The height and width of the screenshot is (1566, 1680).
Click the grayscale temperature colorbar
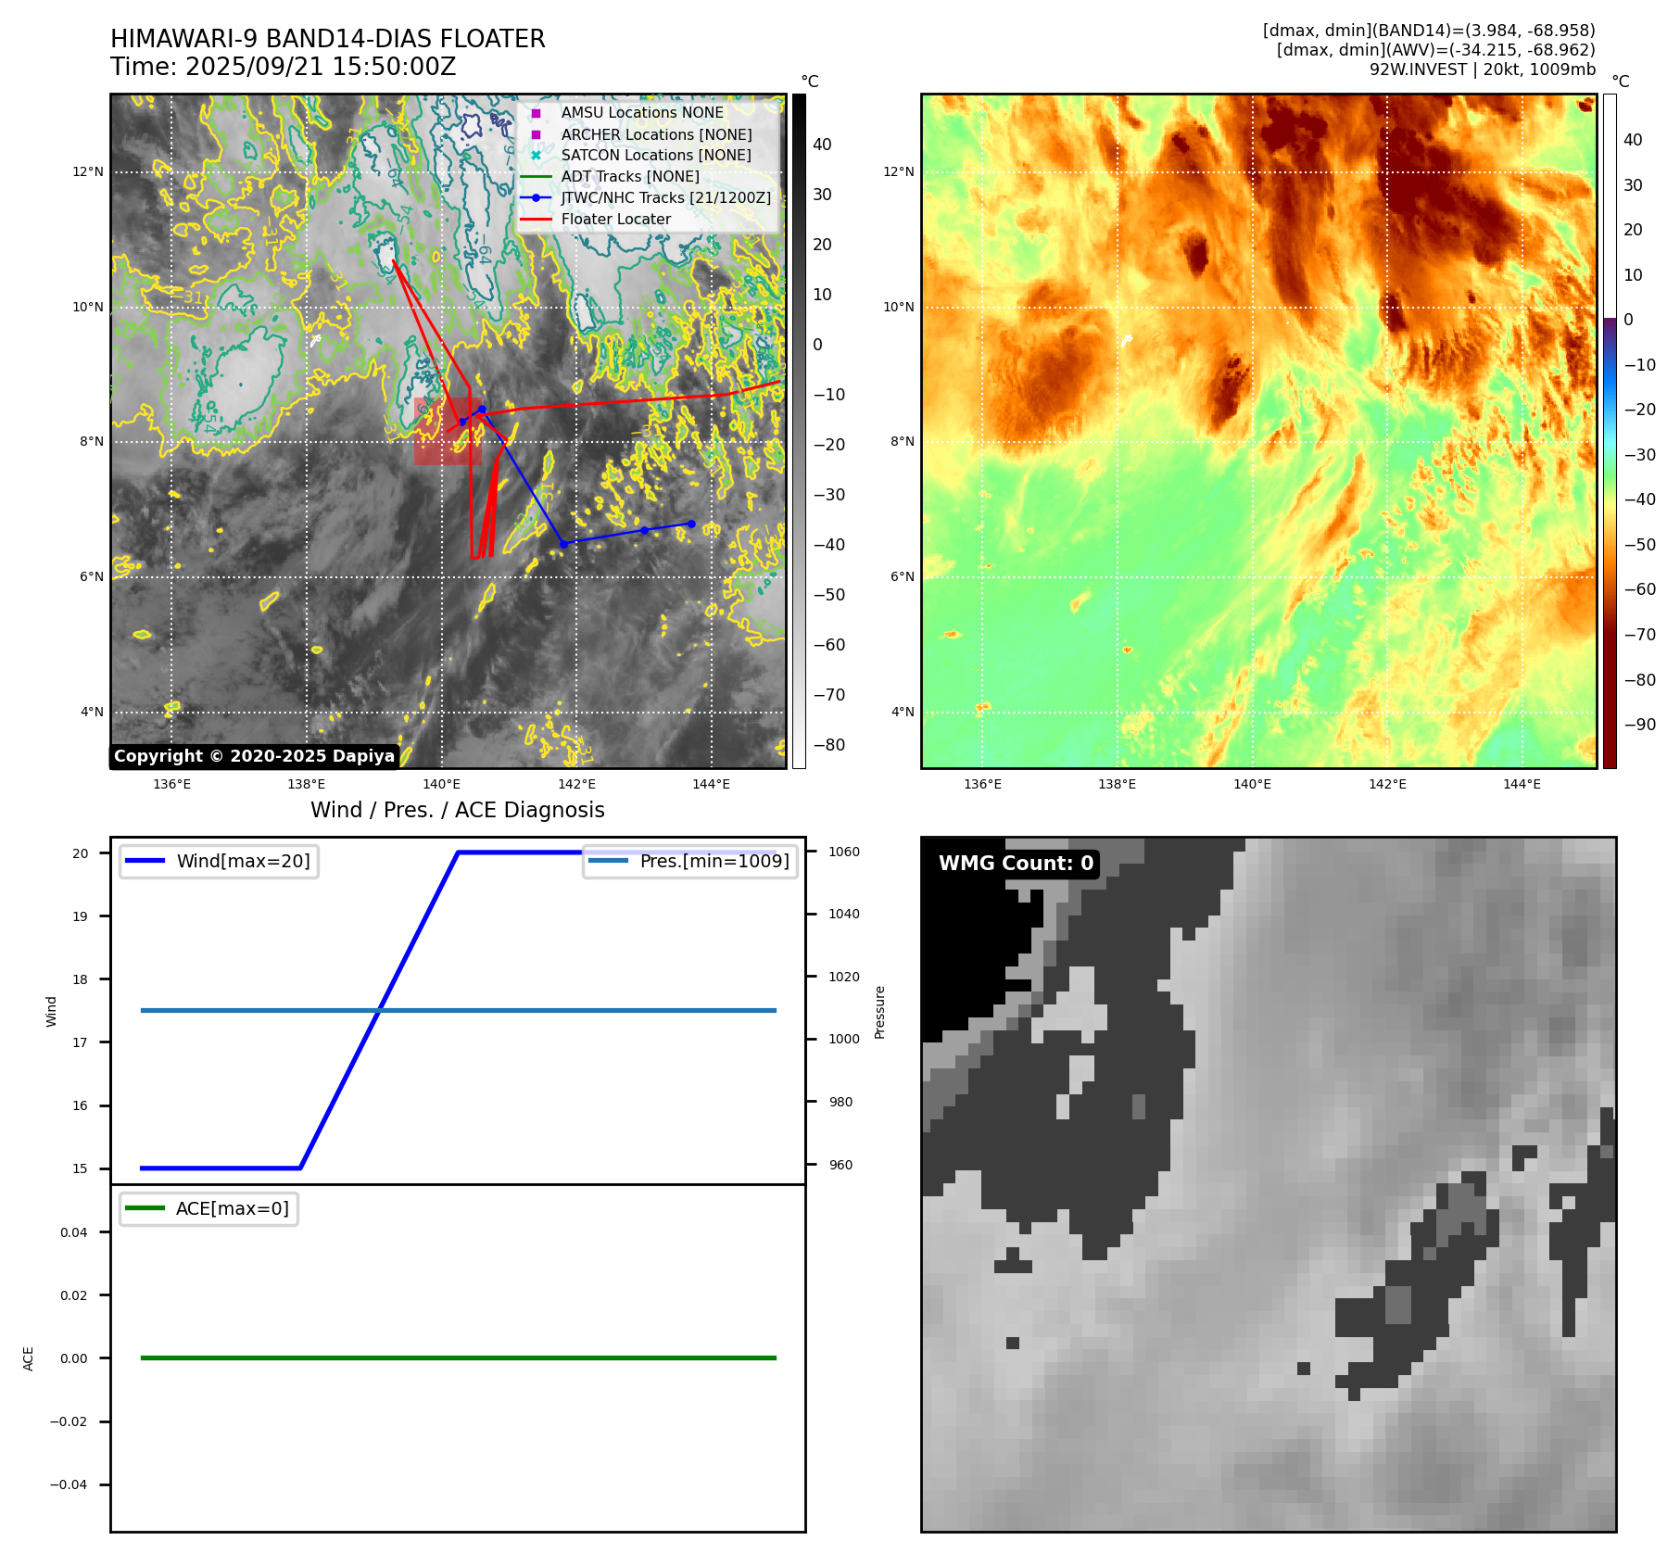click(x=799, y=431)
